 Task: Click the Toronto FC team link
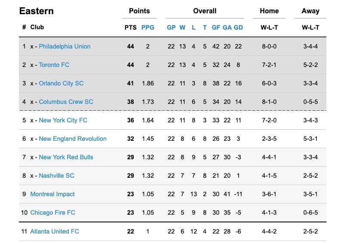pyautogui.click(x=54, y=65)
